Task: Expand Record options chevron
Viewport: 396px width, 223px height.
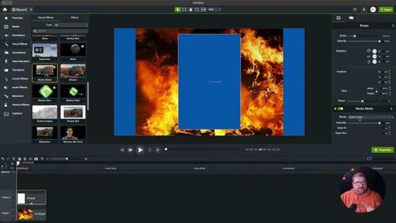Action: tap(32, 10)
